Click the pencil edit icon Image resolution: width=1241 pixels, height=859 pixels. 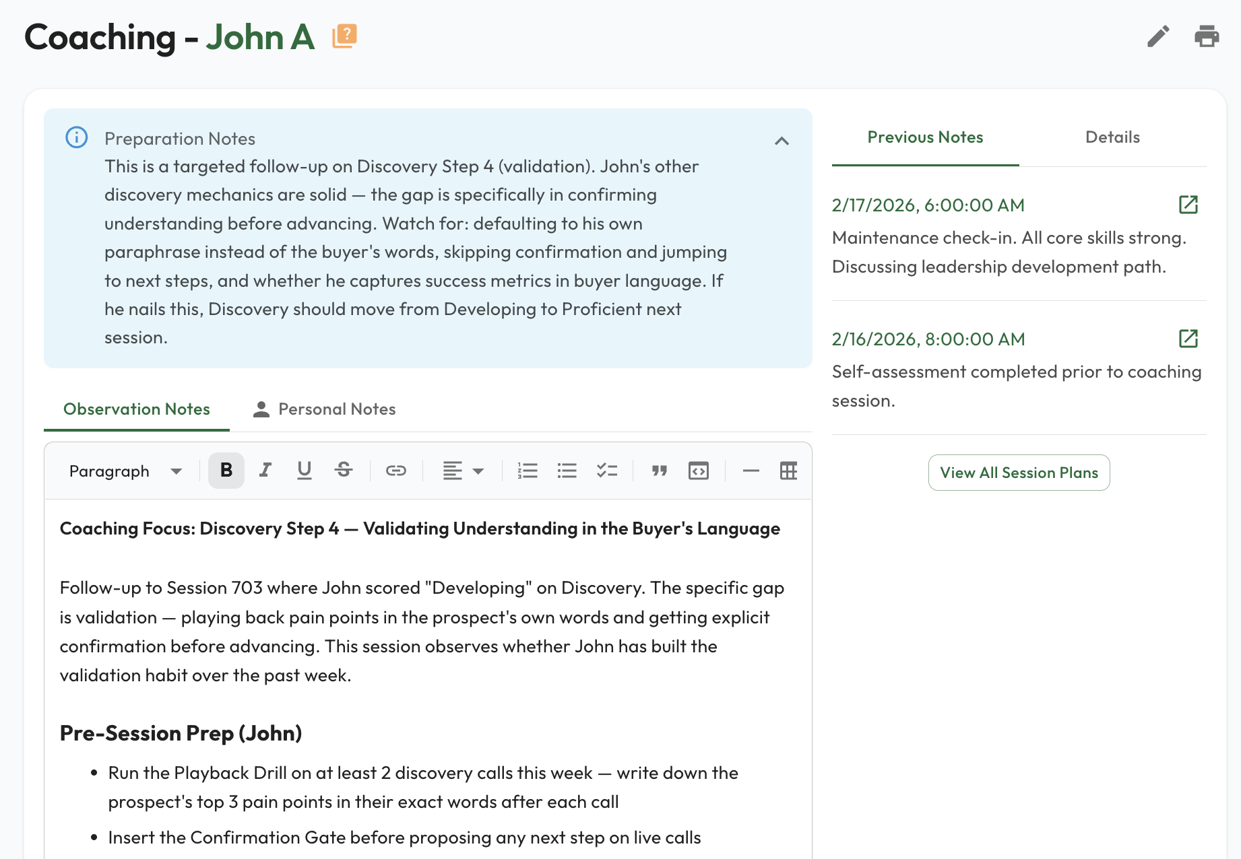[1157, 36]
